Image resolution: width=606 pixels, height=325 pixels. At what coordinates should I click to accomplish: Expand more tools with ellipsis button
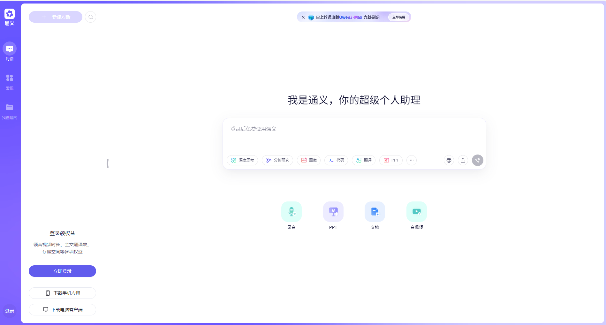click(x=412, y=160)
